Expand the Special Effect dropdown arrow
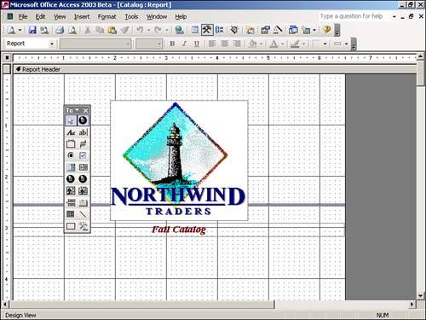426x320 pixels. pos(346,44)
